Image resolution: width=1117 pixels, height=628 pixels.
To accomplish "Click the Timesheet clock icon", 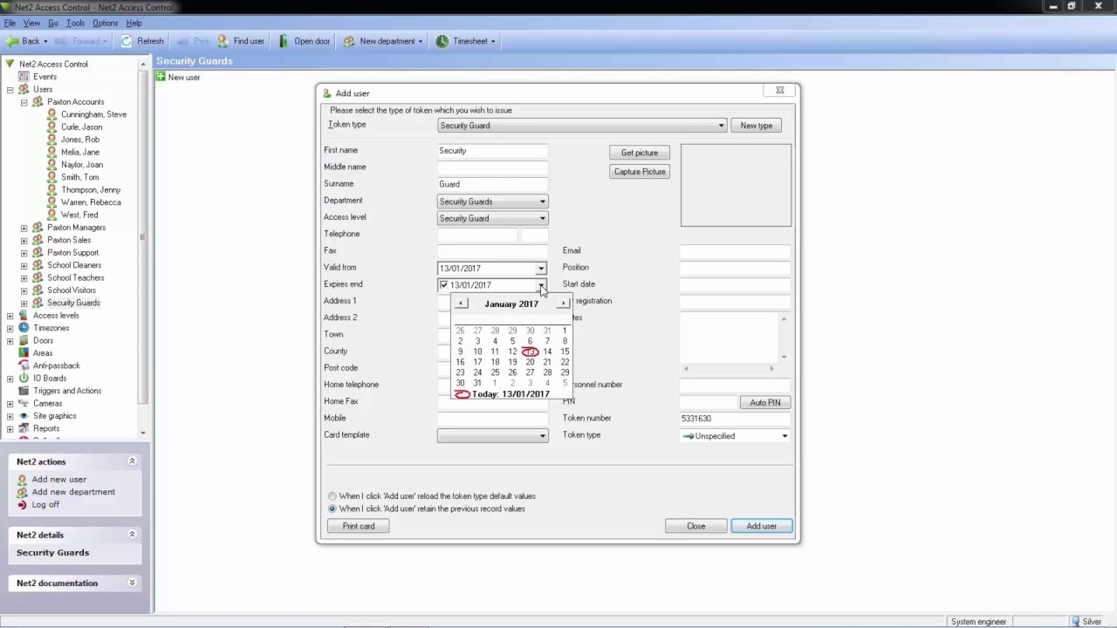I will coord(442,41).
